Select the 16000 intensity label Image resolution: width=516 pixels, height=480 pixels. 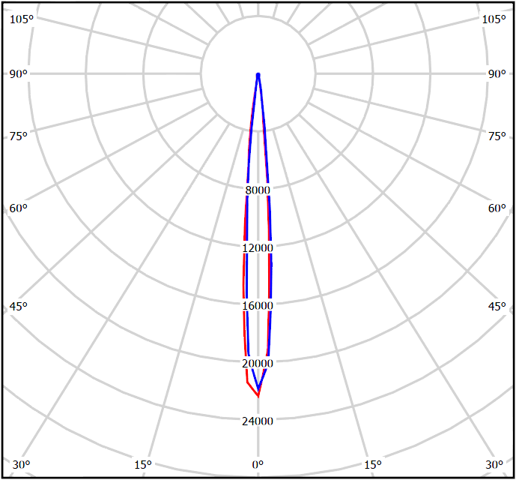(x=258, y=305)
